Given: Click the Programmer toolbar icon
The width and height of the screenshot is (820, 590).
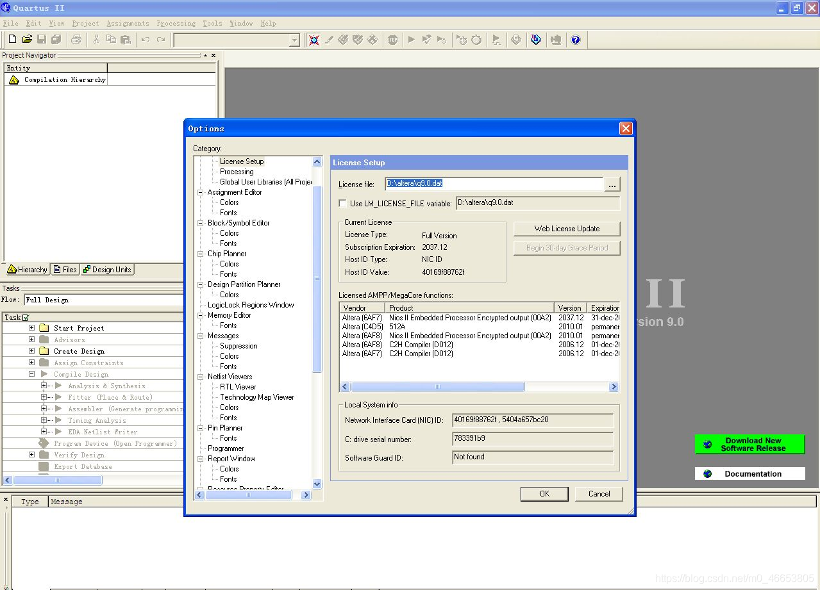Looking at the screenshot, I should (x=536, y=40).
